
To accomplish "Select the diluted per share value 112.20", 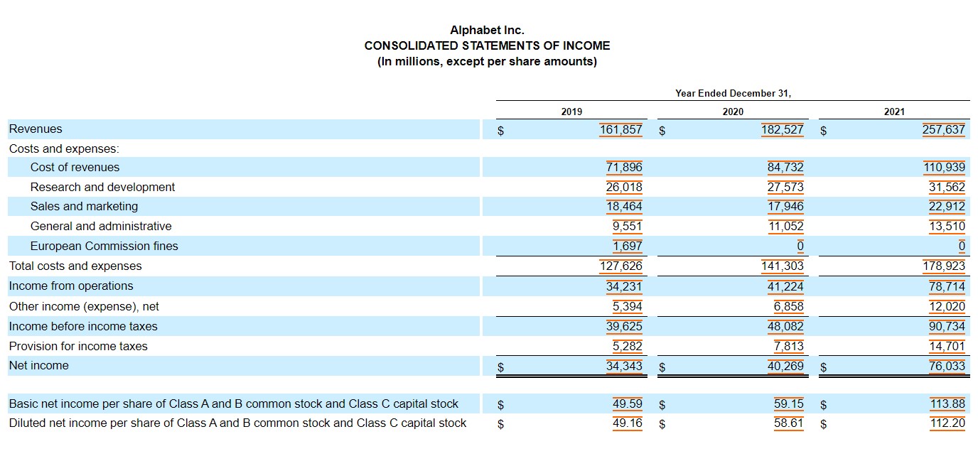I will point(947,423).
